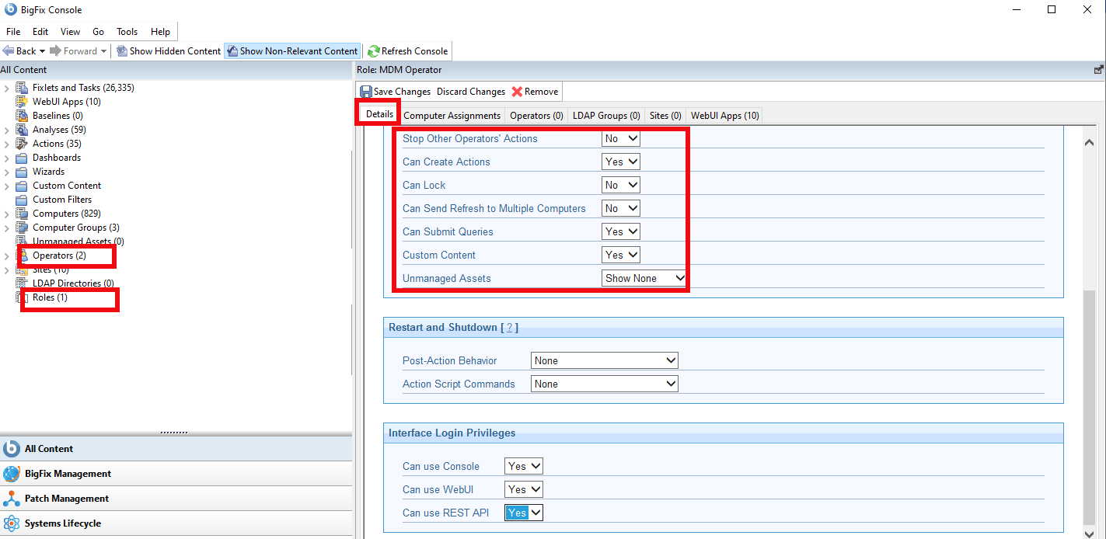Click the red X Remove icon
The height and width of the screenshot is (539, 1106).
[515, 91]
